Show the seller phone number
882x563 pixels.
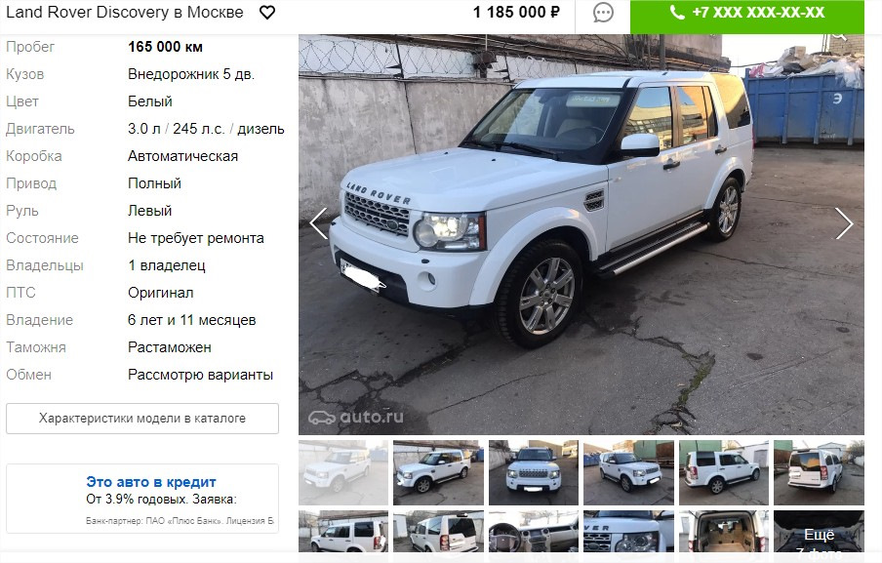(747, 15)
